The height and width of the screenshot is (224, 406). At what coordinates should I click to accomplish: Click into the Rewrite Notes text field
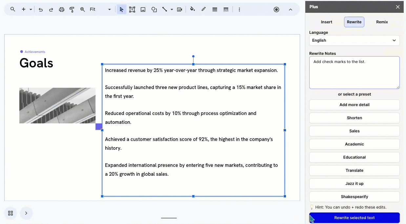(355, 73)
